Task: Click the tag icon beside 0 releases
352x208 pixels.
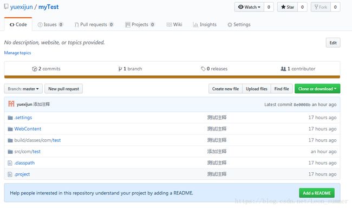Action: click(x=203, y=69)
